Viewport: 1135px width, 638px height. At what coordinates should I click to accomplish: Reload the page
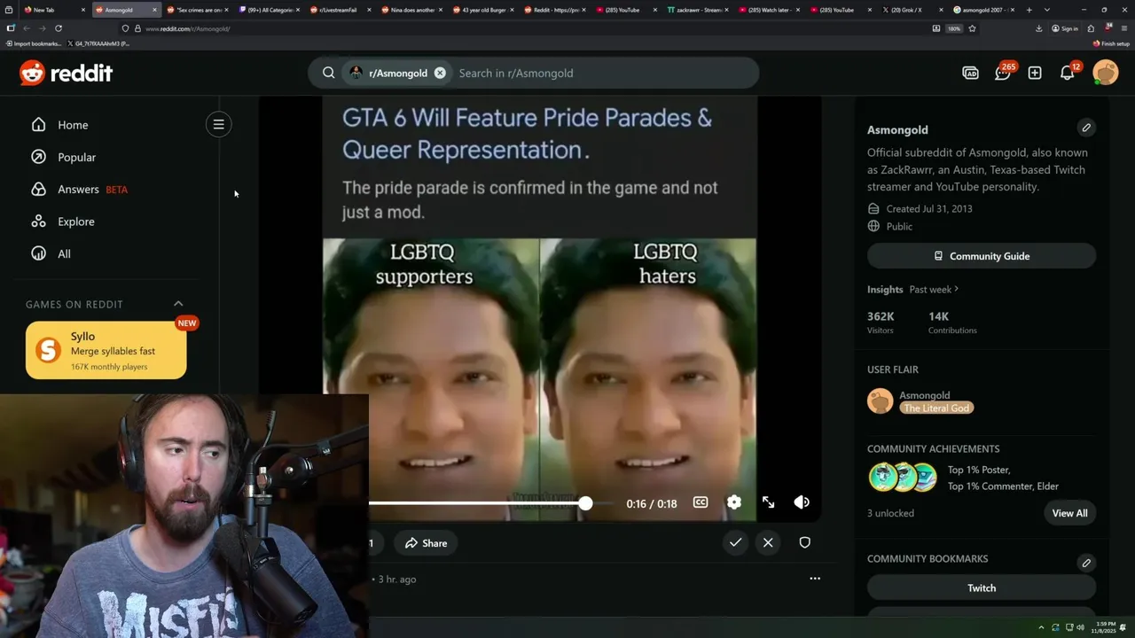point(59,28)
